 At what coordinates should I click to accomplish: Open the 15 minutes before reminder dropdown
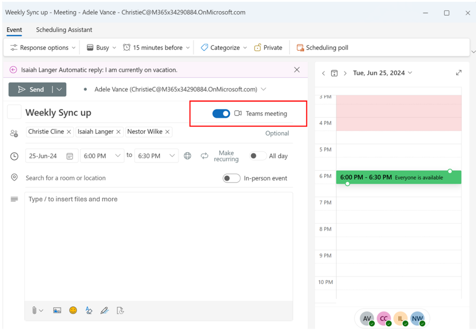(x=156, y=47)
